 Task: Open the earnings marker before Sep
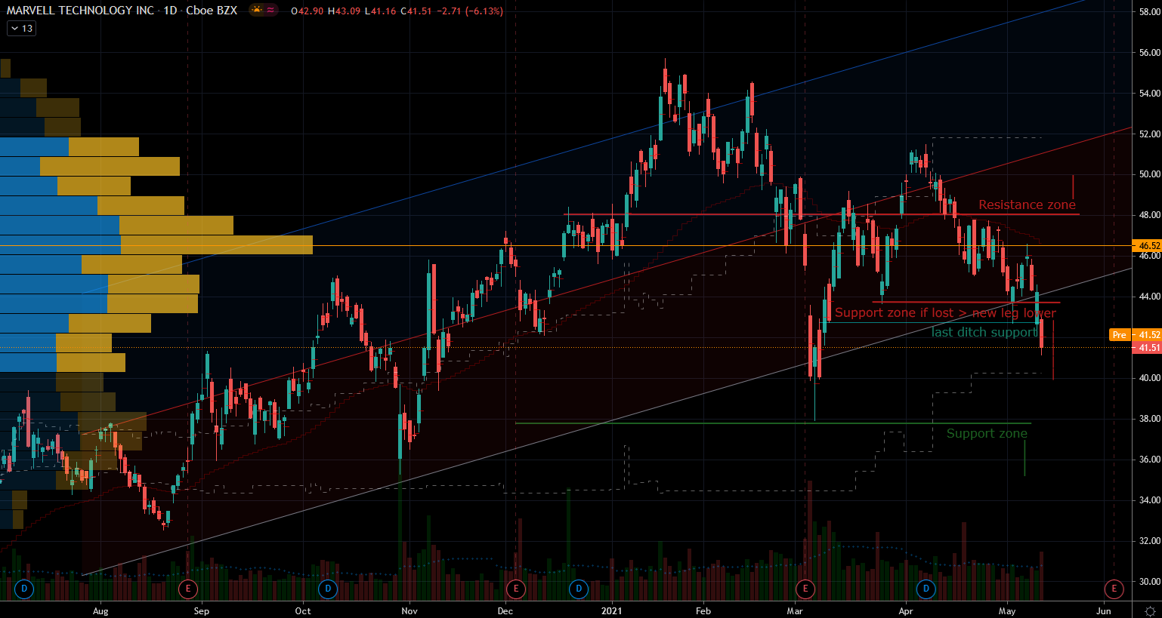click(187, 589)
